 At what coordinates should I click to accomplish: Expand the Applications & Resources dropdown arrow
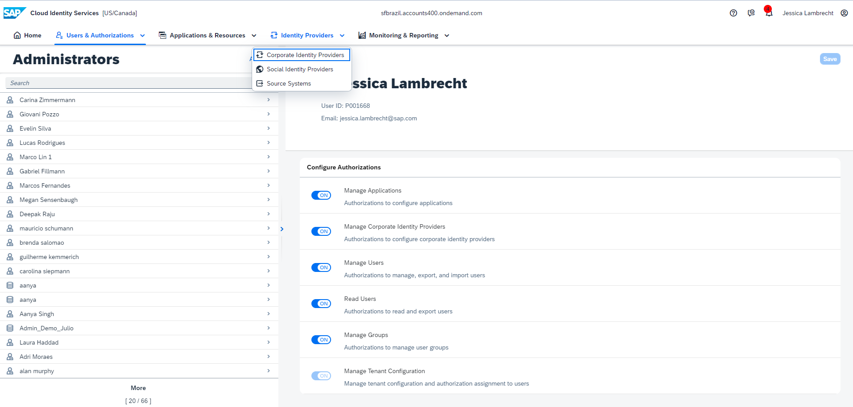(254, 36)
